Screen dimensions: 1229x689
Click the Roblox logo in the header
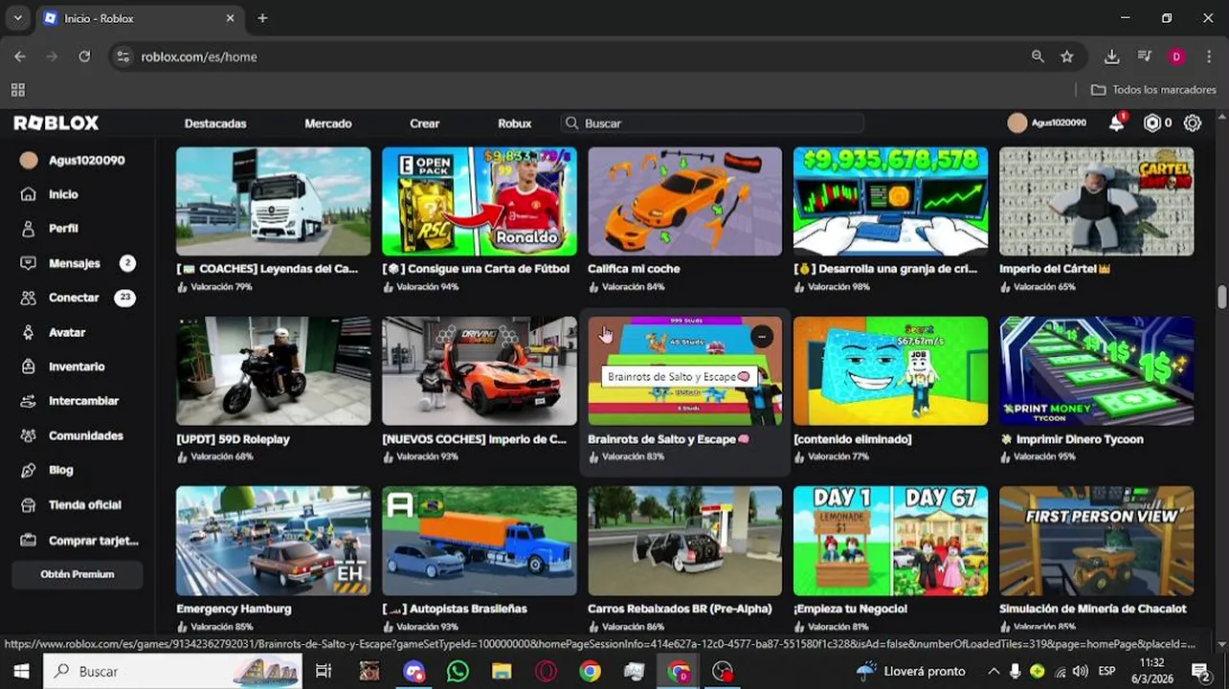tap(56, 122)
